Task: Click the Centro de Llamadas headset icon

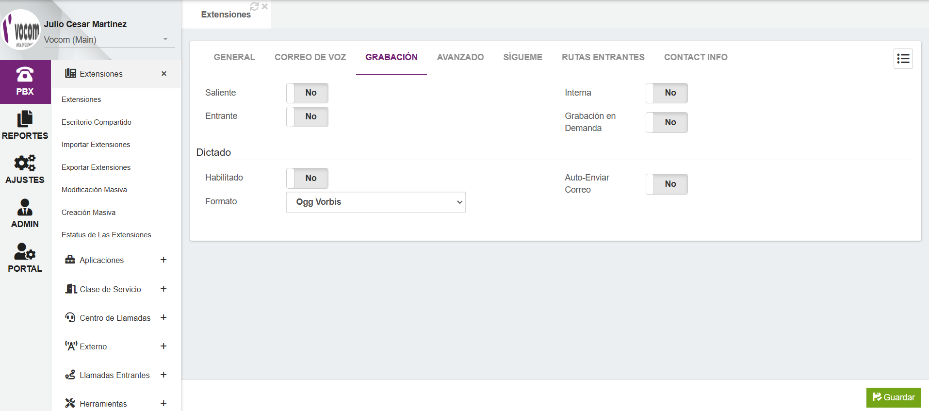Action: [70, 317]
